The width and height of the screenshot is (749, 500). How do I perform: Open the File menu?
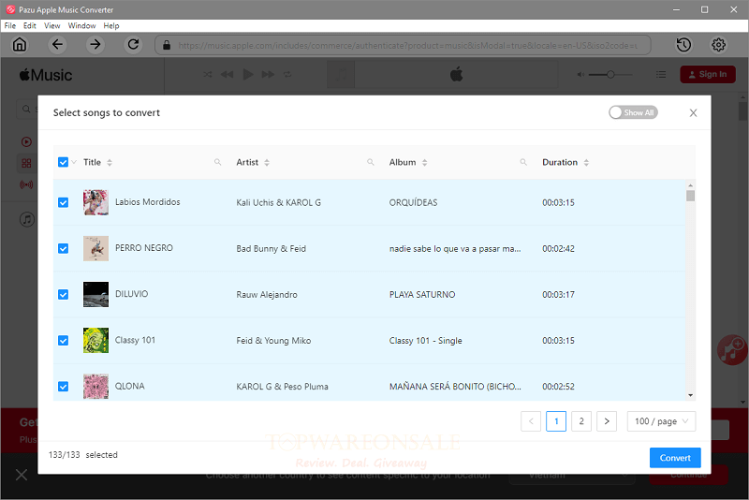click(10, 26)
